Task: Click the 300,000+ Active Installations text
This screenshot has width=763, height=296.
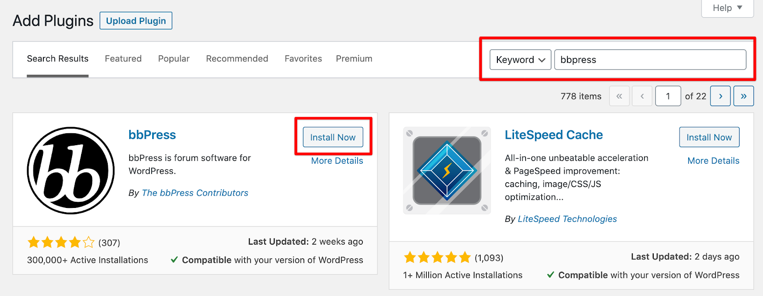Action: (88, 260)
